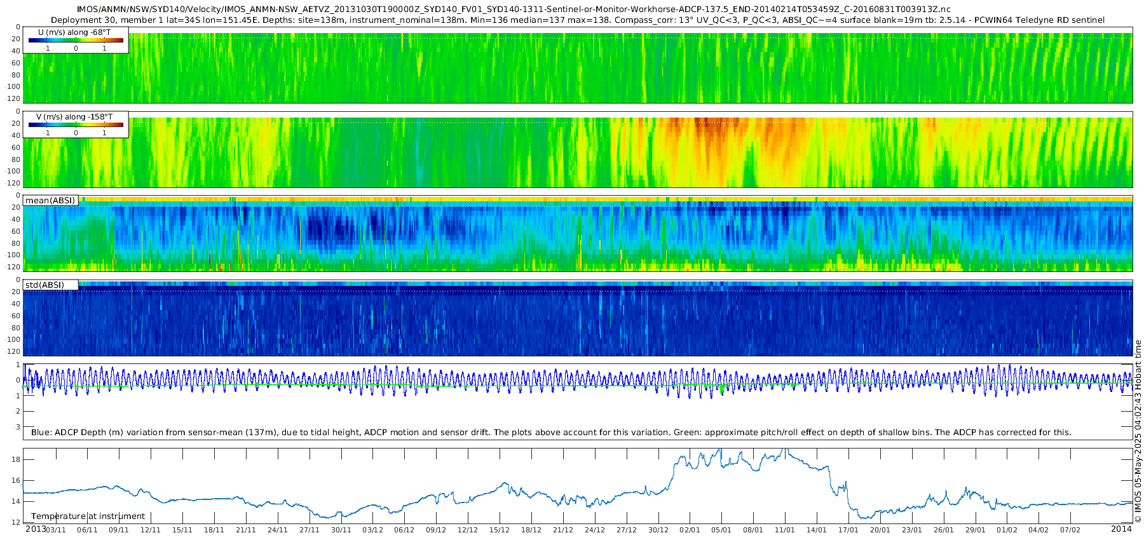
Task: Click the Temperature at instrument label
Action: 88,516
